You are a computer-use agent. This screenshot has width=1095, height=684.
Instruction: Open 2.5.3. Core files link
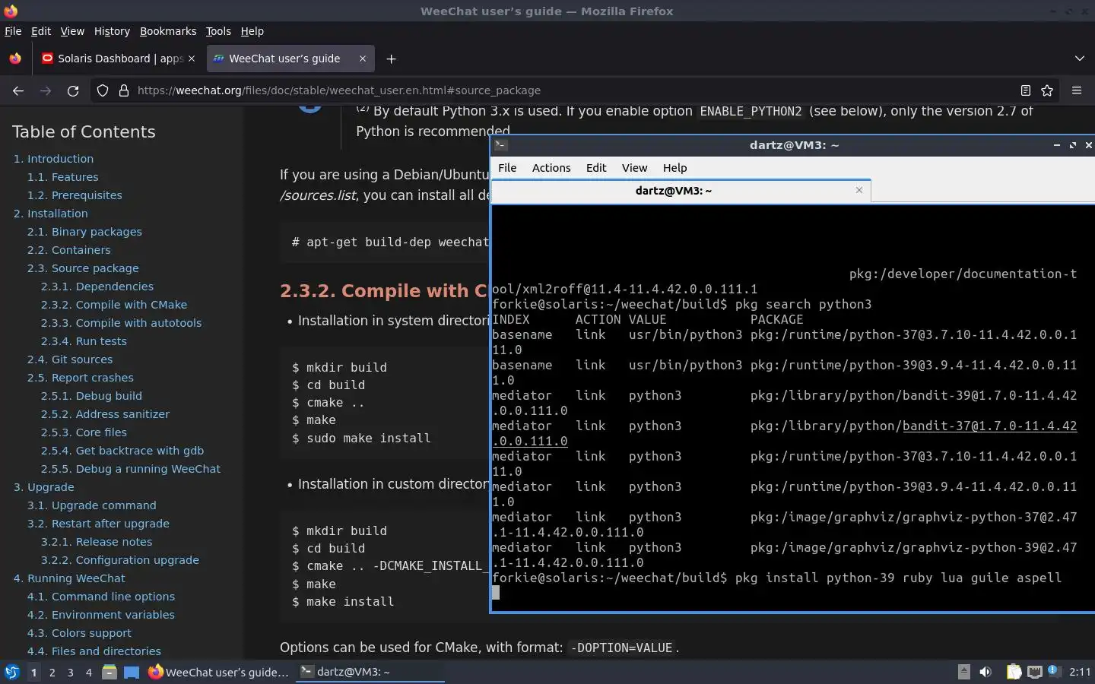pos(84,432)
